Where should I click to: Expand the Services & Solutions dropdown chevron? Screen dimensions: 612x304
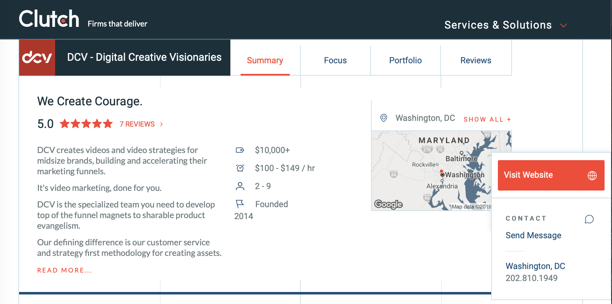(x=564, y=25)
